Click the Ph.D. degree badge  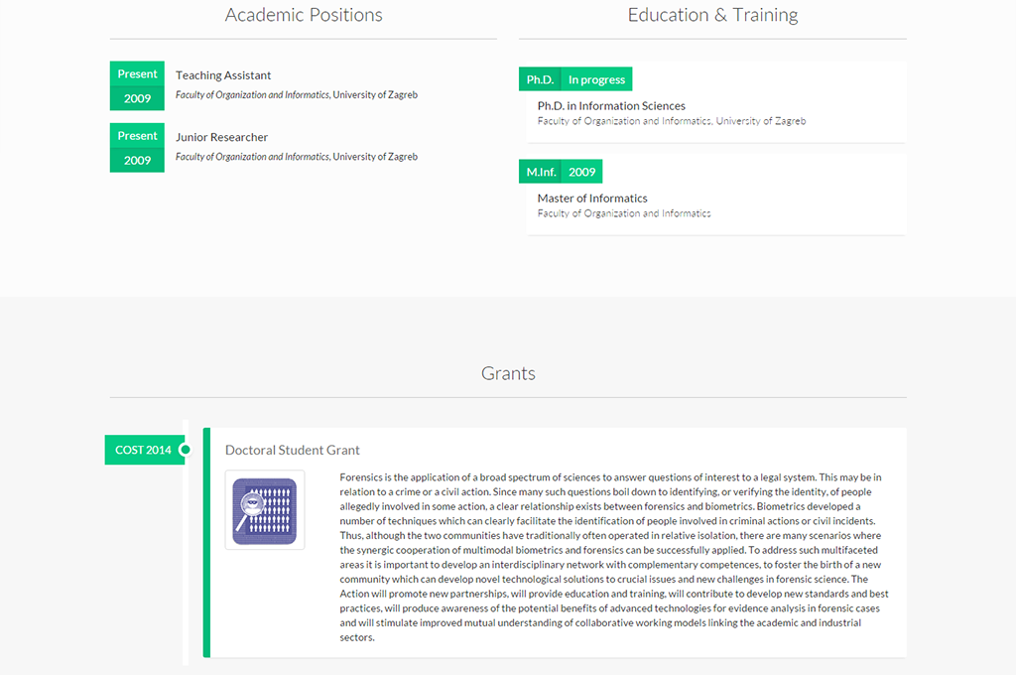(540, 79)
